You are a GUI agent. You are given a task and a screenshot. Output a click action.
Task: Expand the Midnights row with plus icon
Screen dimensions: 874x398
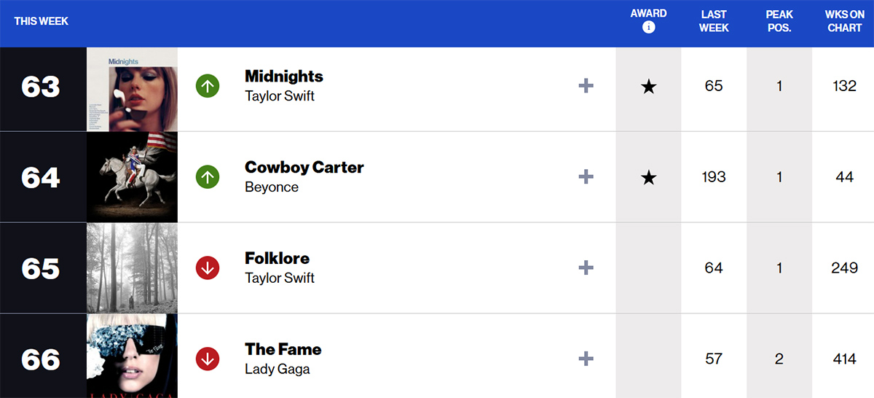586,86
